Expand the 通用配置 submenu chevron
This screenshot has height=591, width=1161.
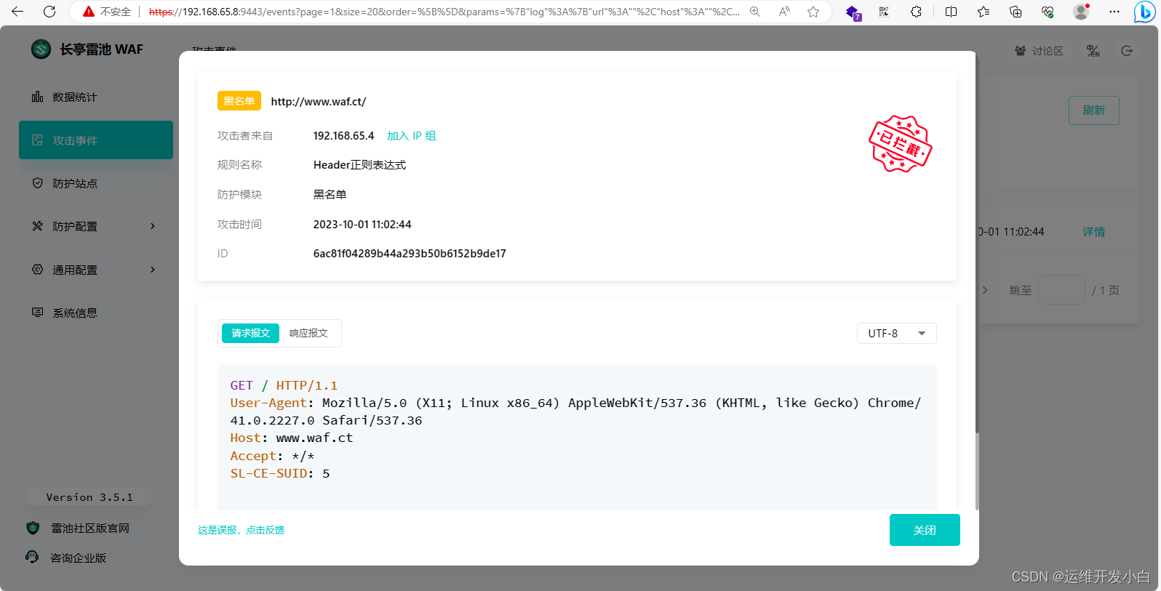click(153, 270)
